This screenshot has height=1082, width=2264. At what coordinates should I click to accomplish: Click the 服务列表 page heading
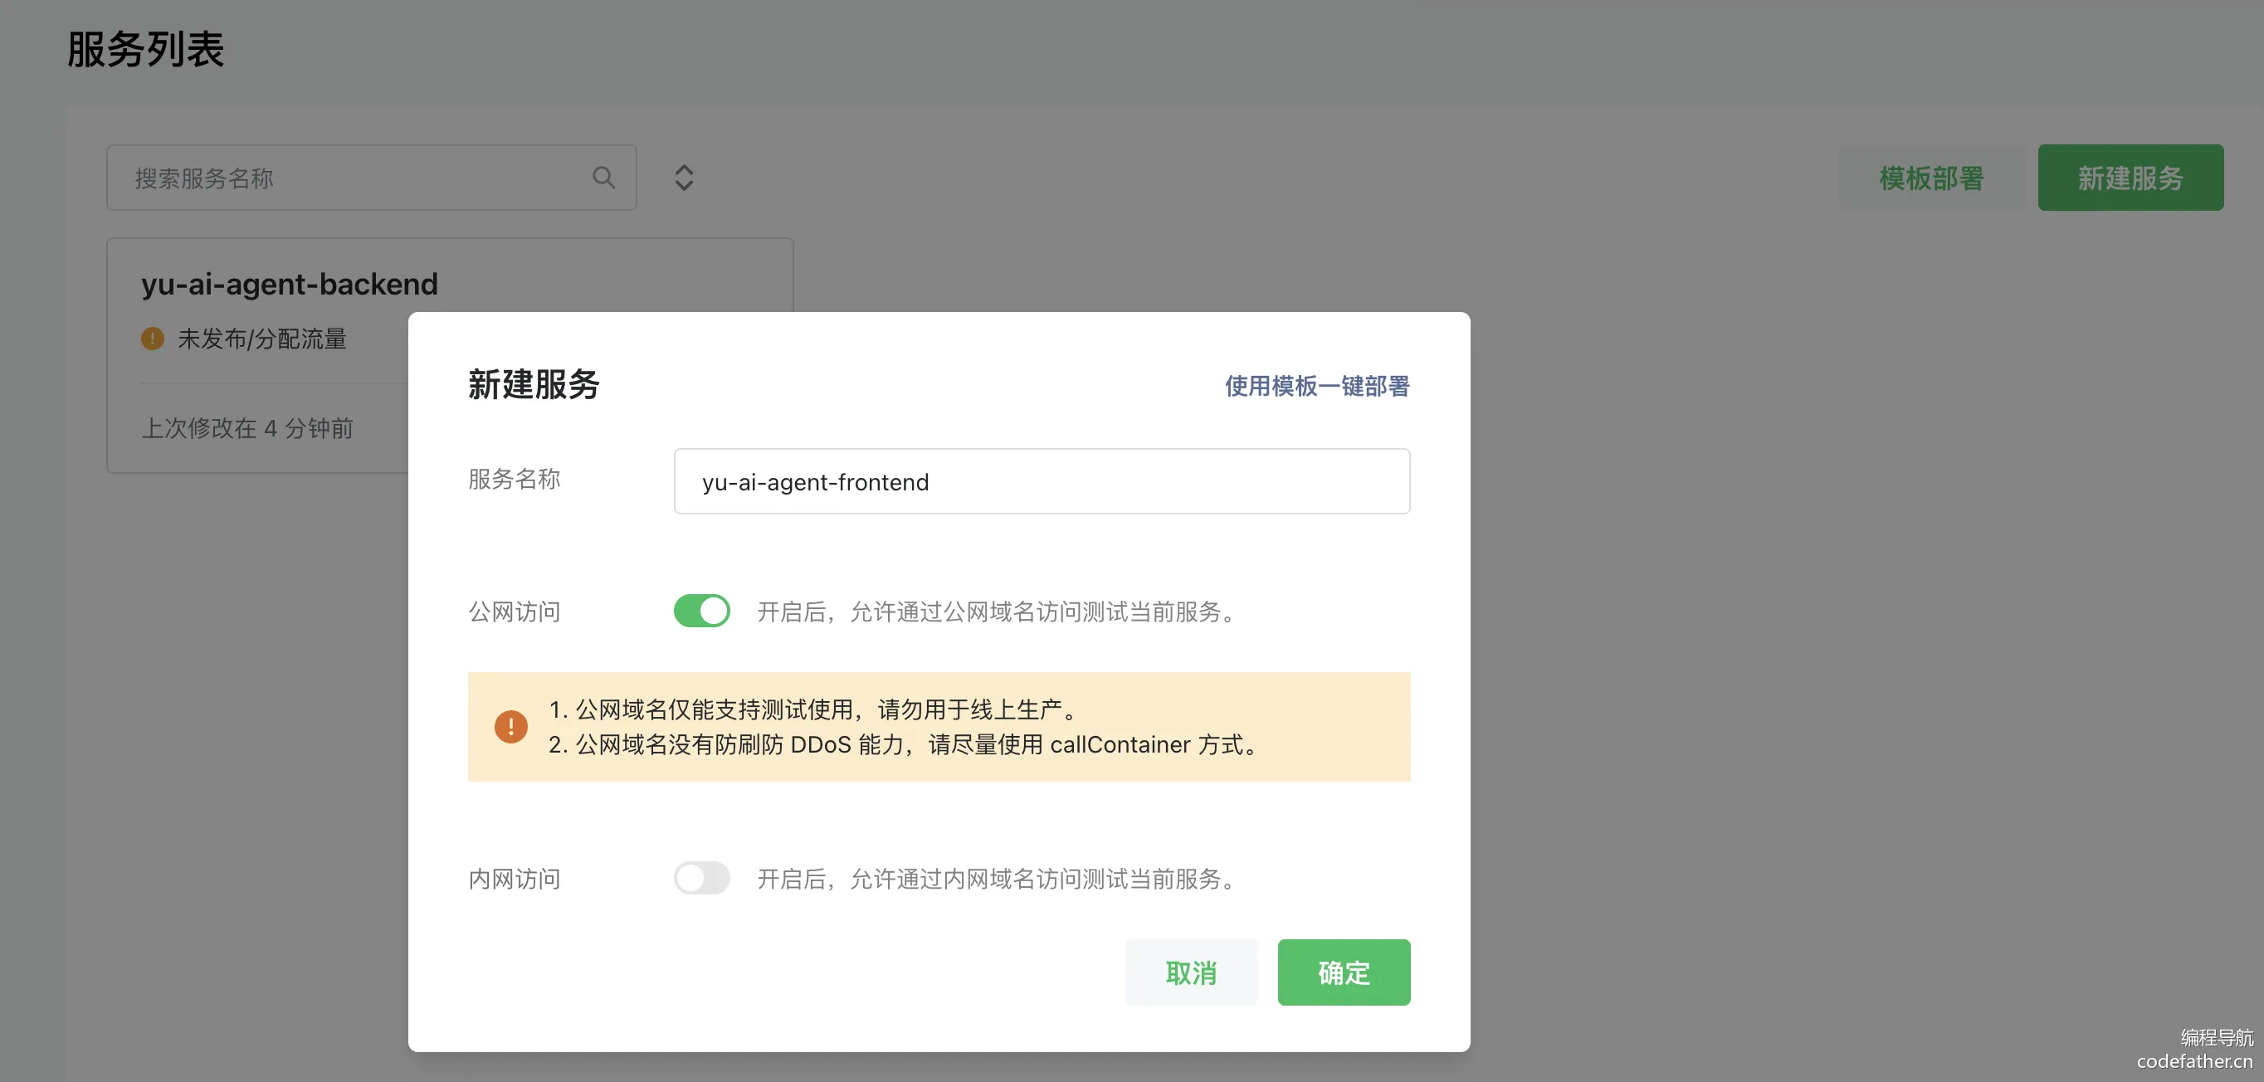point(145,49)
